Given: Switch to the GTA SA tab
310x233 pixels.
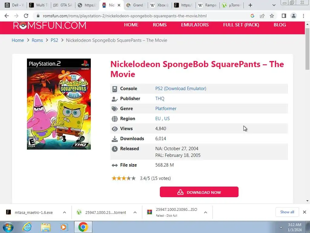Looking at the screenshot, I should (63, 5).
